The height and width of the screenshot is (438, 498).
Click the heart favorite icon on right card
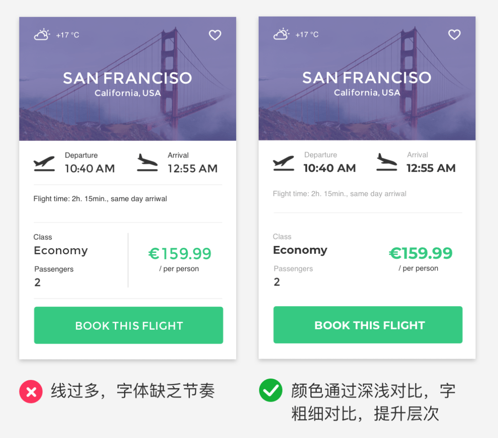pyautogui.click(x=454, y=35)
